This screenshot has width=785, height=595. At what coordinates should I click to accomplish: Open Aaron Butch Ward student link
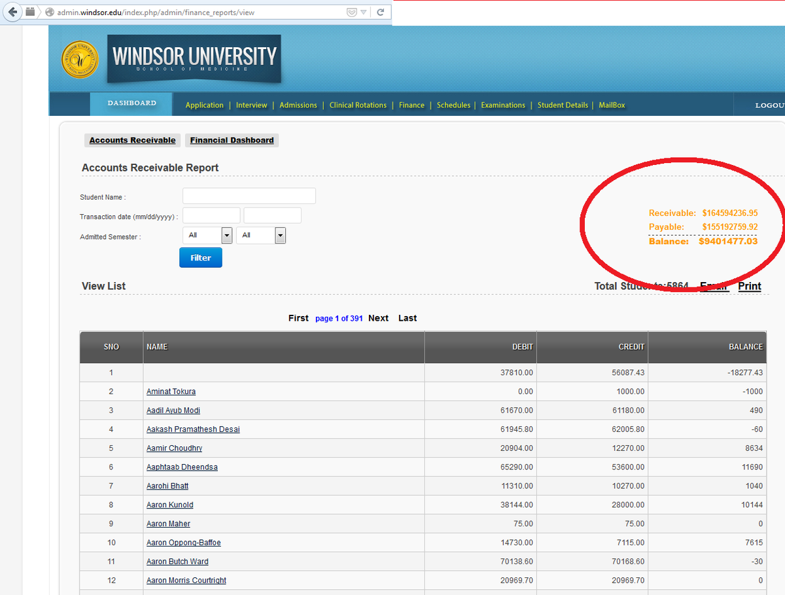[177, 562]
